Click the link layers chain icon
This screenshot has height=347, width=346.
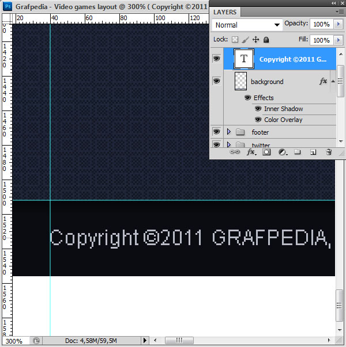click(235, 152)
